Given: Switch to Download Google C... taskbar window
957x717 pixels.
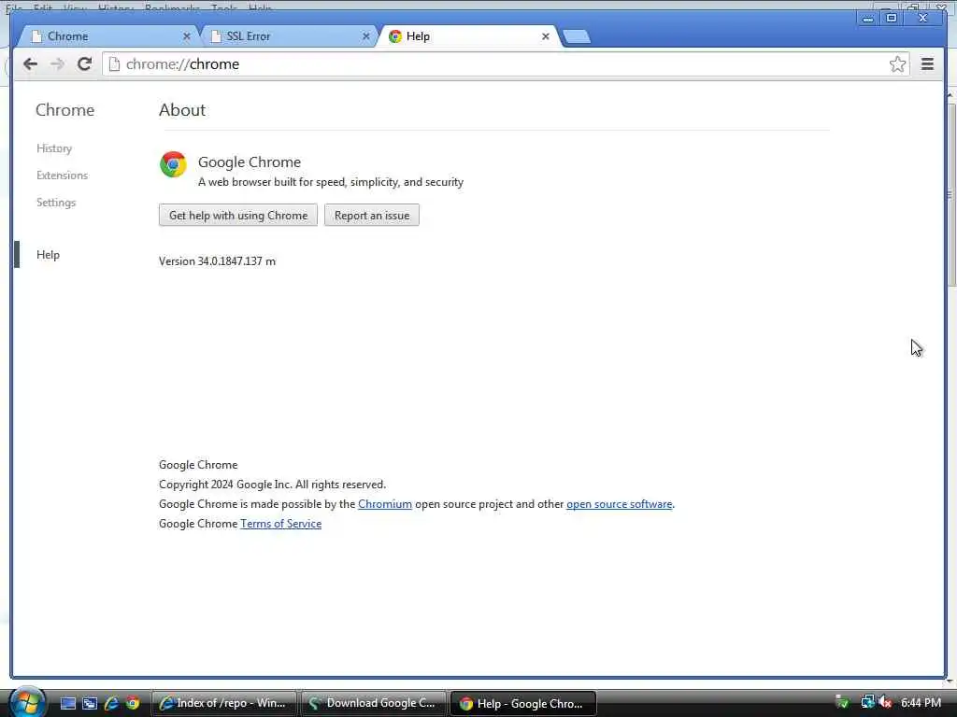Looking at the screenshot, I should [x=374, y=704].
